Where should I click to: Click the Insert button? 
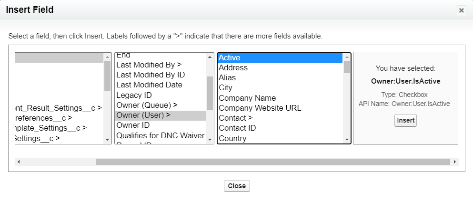tap(405, 120)
